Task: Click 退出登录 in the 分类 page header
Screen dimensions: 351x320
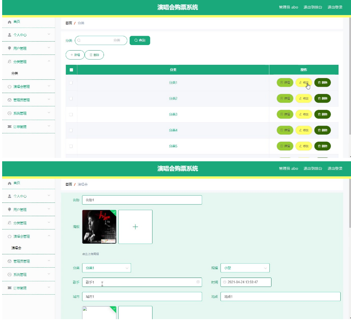Action: click(x=335, y=7)
